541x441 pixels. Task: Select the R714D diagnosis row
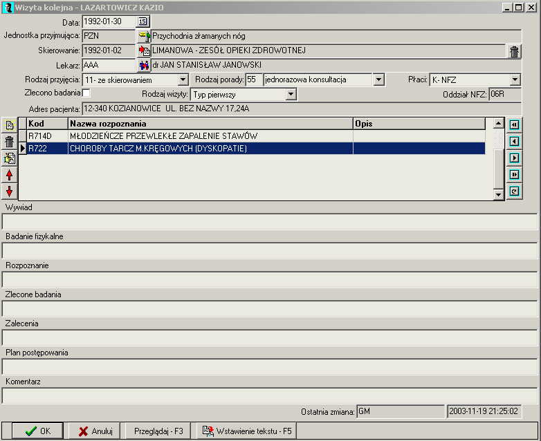click(256, 136)
